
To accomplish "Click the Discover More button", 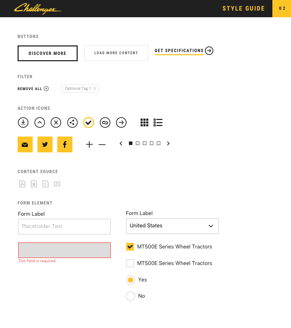I will click(x=48, y=53).
